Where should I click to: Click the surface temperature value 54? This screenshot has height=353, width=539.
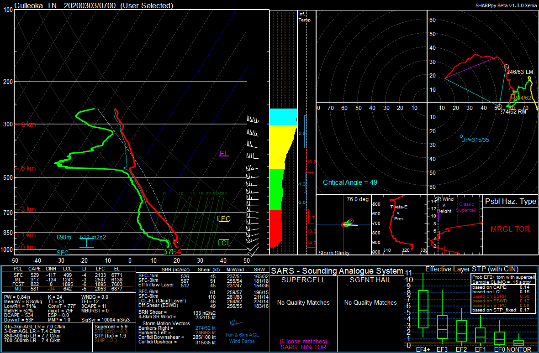pyautogui.click(x=177, y=252)
